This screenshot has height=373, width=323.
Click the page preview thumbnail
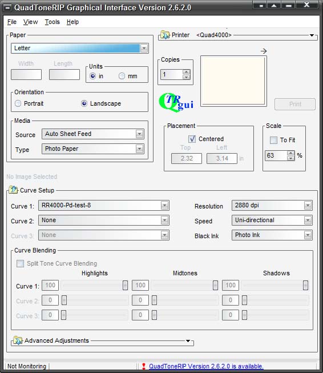click(x=233, y=81)
